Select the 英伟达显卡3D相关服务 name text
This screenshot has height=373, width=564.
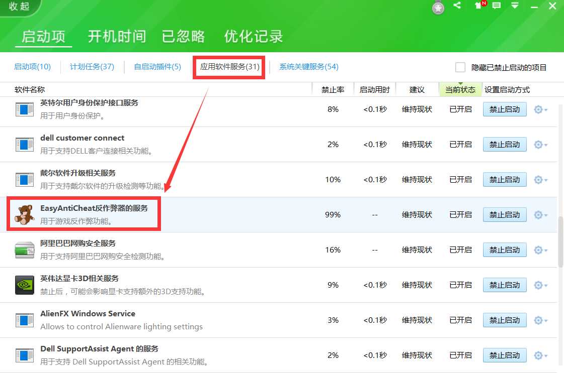pyautogui.click(x=79, y=279)
